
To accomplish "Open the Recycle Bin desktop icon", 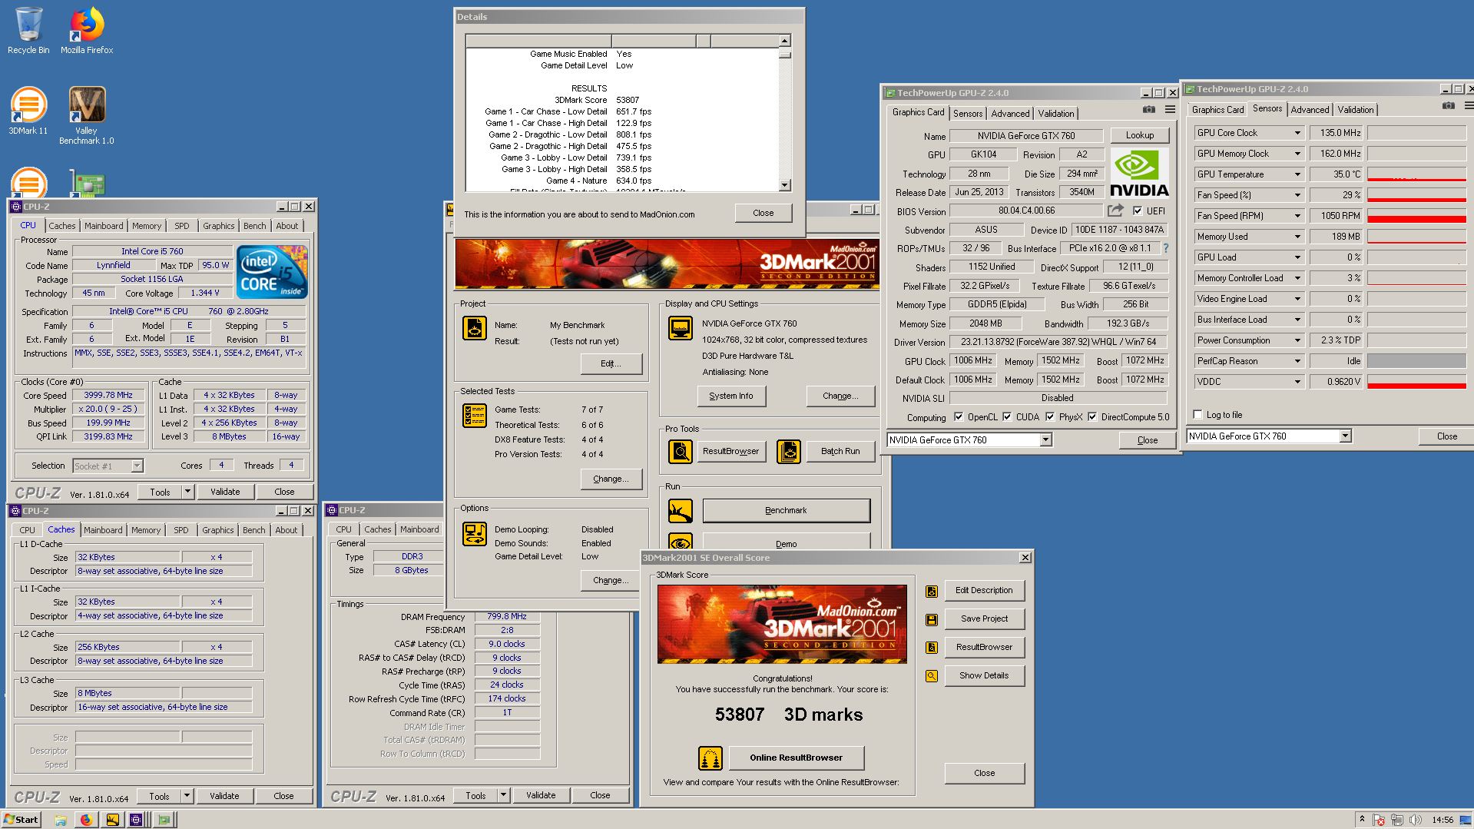I will 28,31.
